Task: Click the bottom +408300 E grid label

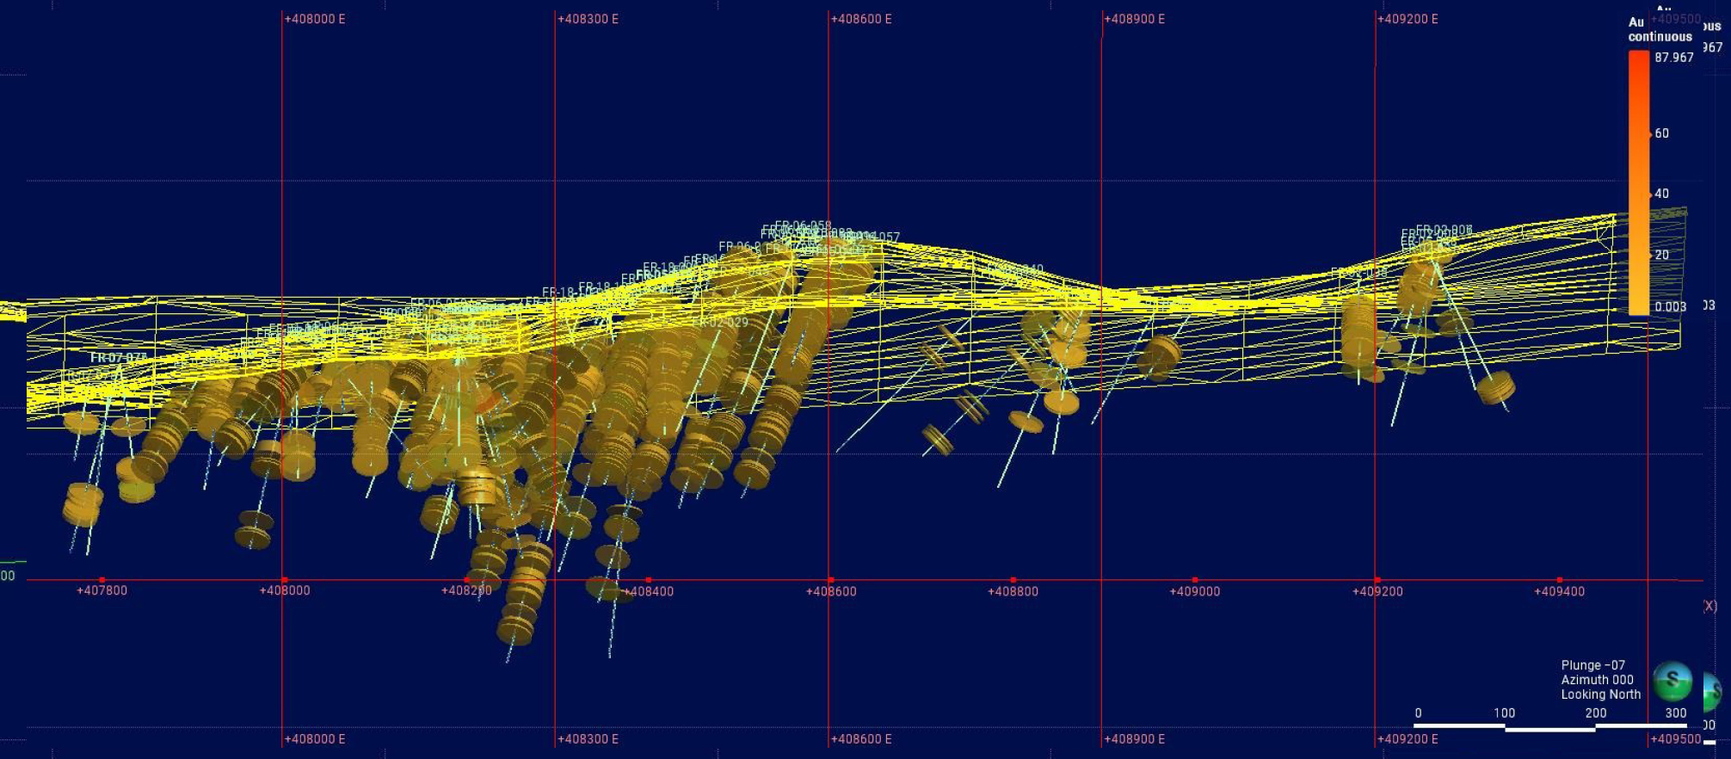Action: click(588, 739)
